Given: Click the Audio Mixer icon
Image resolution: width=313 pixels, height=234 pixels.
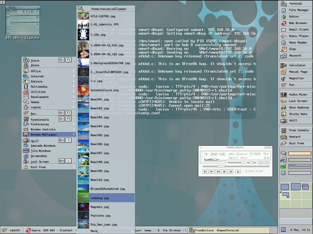Looking at the screenshot, I should click(284, 95).
